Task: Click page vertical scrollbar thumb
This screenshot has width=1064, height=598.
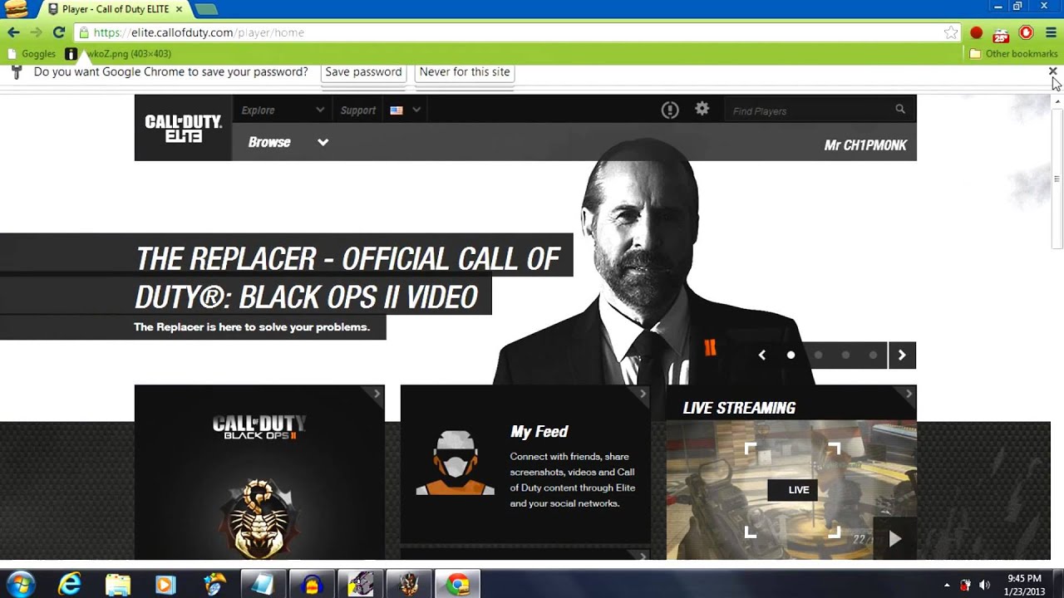Action: click(x=1057, y=178)
